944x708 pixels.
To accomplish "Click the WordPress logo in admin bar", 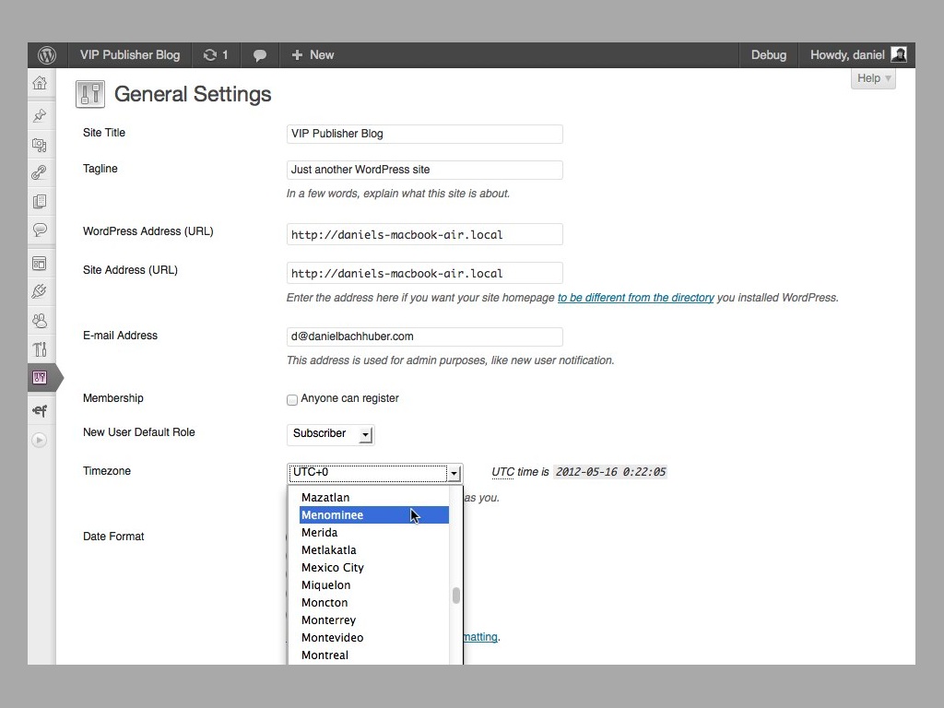I will coord(47,54).
